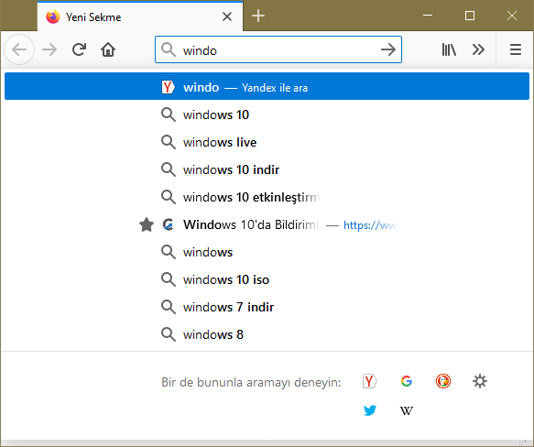This screenshot has width=534, height=447.
Task: Open the Home page icon
Action: tap(108, 49)
